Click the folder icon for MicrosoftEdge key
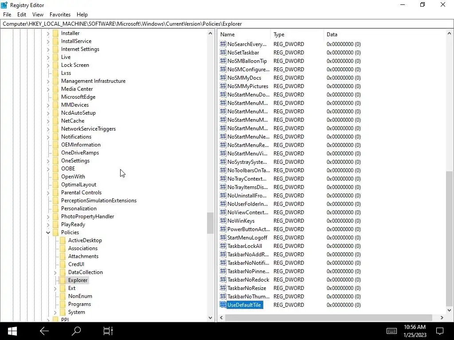Image resolution: width=454 pixels, height=340 pixels. point(55,97)
